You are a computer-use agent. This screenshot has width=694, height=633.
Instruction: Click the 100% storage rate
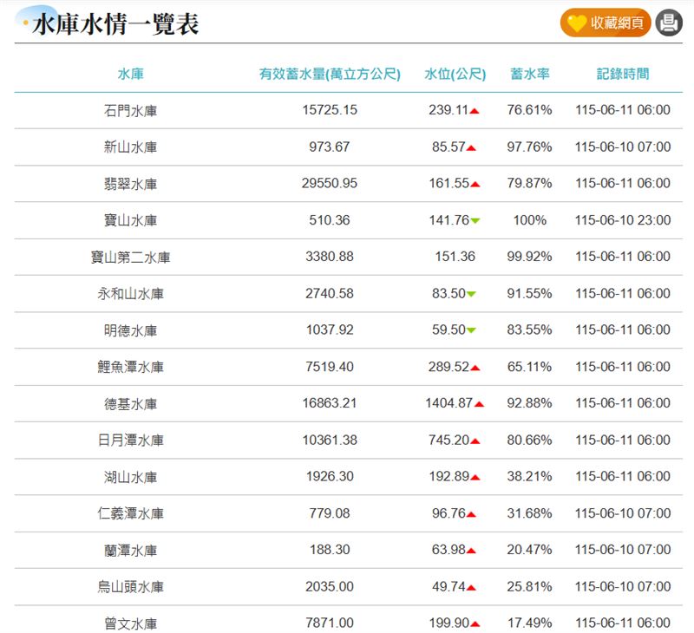(x=530, y=220)
